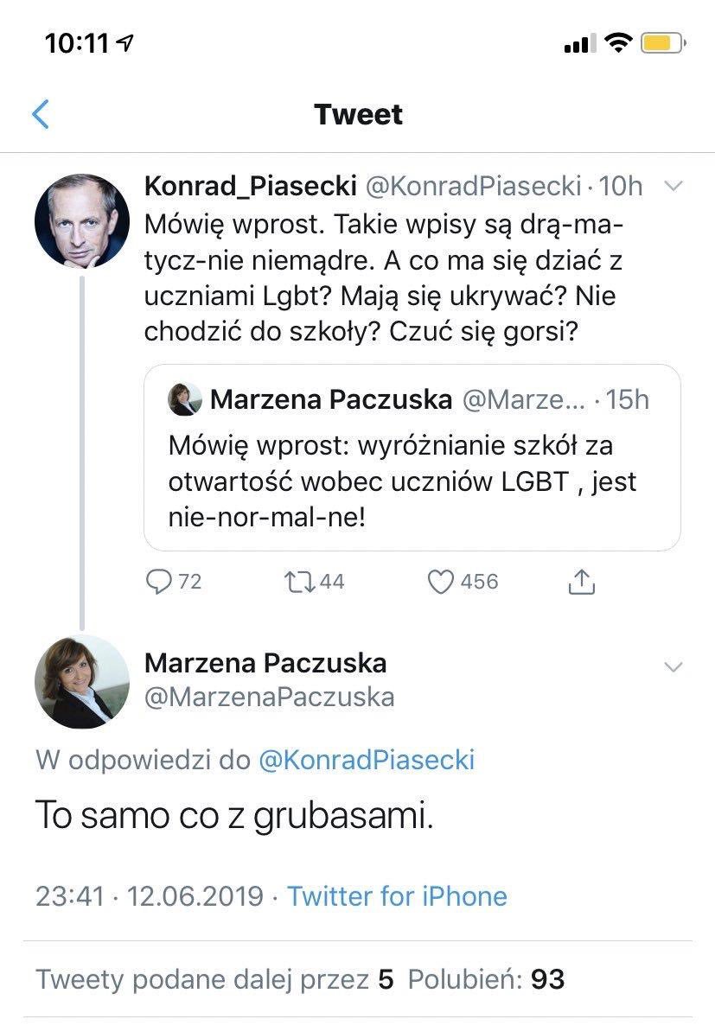Tap the share upload icon
The width and height of the screenshot is (715, 1032).
pos(583,582)
